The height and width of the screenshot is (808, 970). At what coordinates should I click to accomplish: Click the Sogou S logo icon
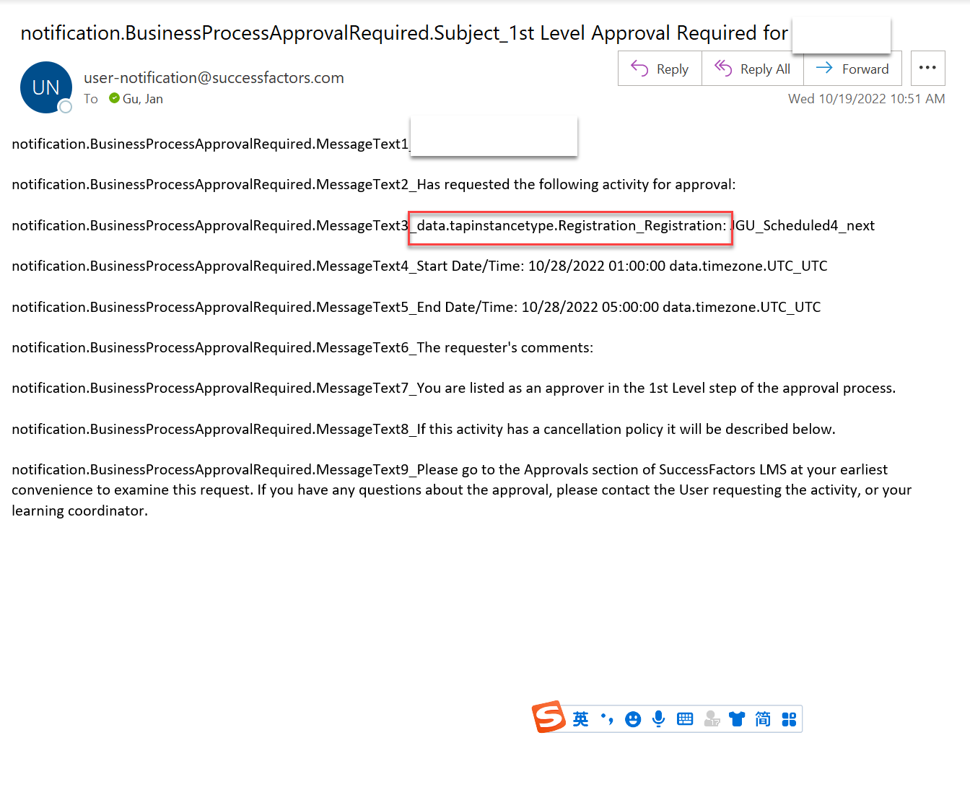[x=549, y=717]
